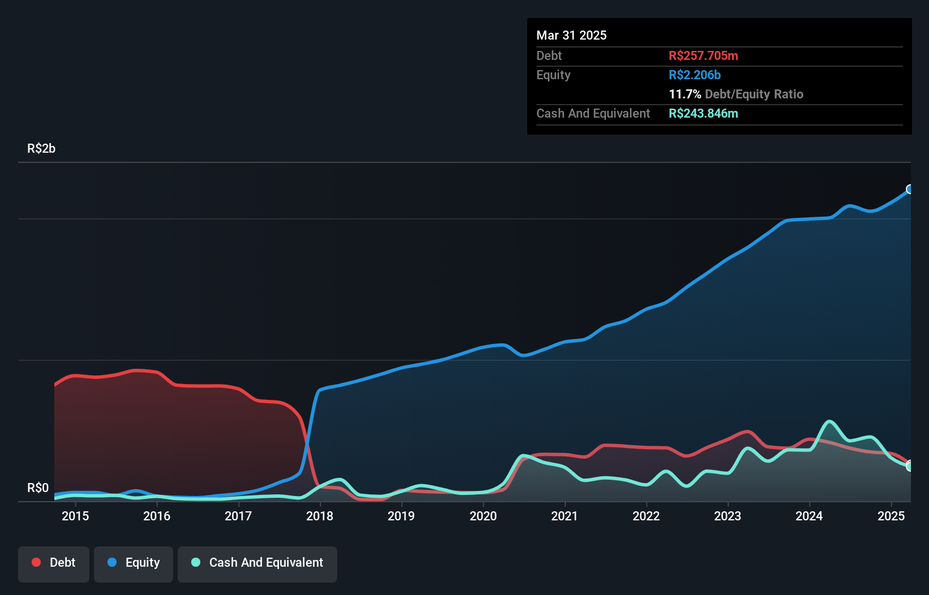Viewport: 929px width, 595px height.
Task: Click the 2023 x-axis label
Action: (728, 516)
